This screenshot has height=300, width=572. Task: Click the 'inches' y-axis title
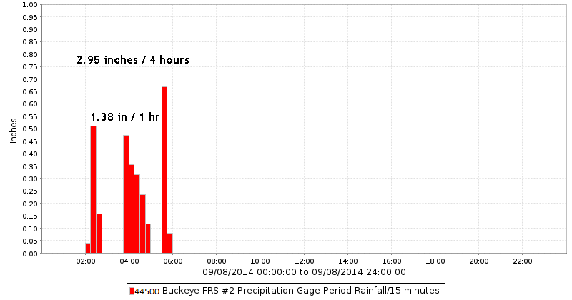(14, 131)
